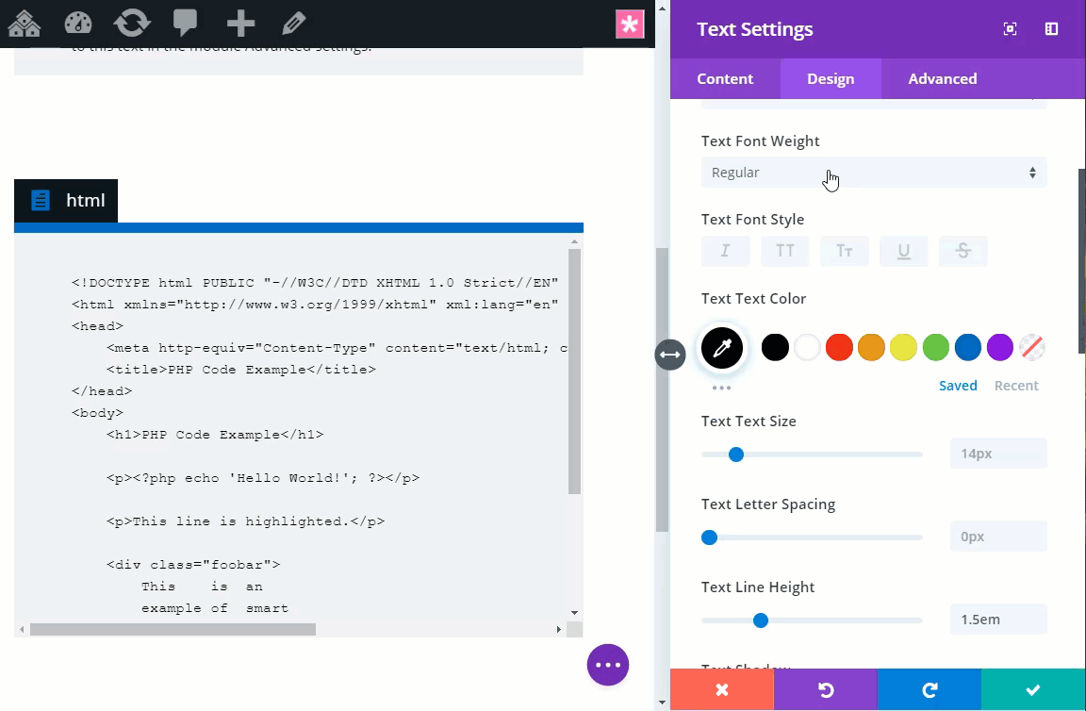
Task: Toggle strikethrough text font style
Action: 963,251
